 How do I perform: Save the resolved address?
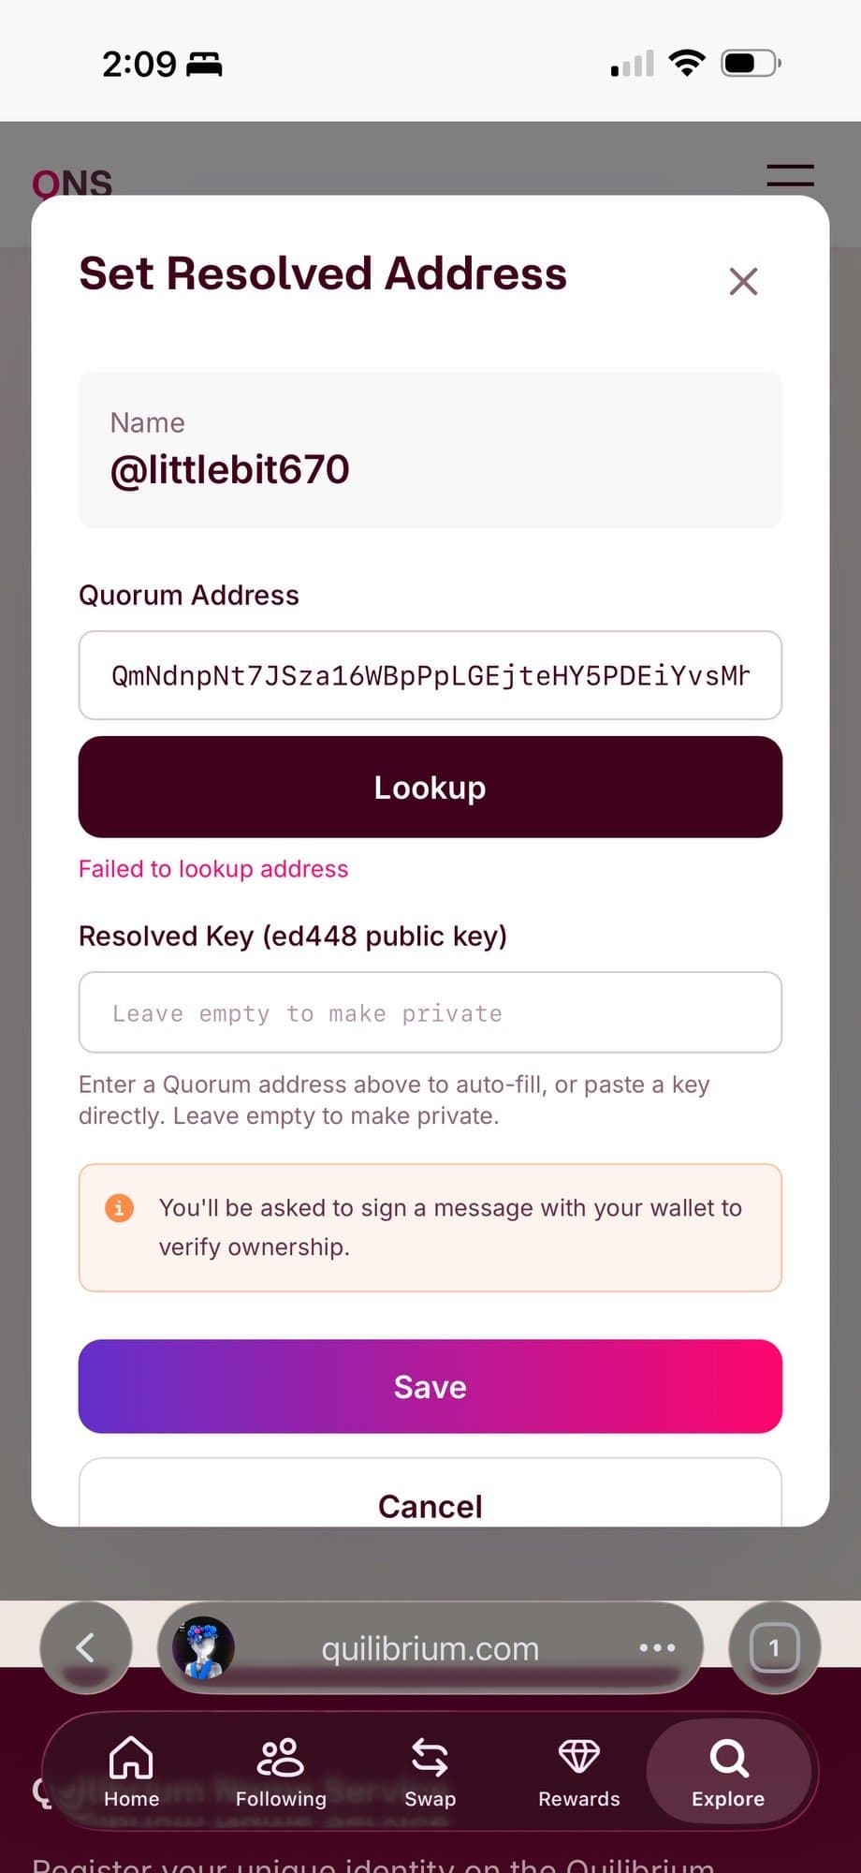click(430, 1386)
